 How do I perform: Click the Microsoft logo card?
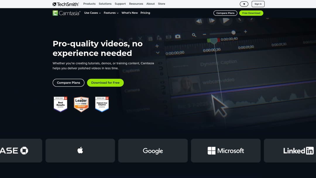(x=226, y=150)
